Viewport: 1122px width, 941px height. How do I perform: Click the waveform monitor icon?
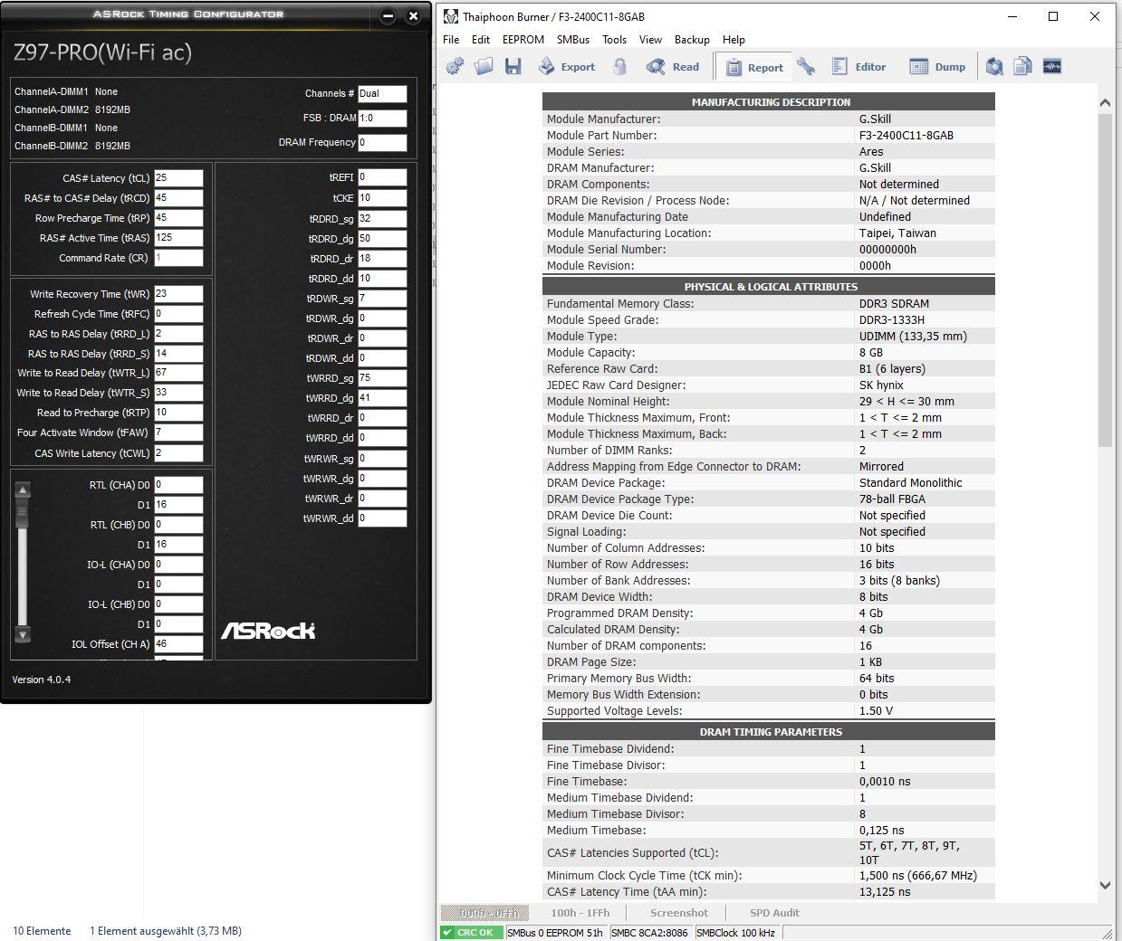pos(1051,66)
